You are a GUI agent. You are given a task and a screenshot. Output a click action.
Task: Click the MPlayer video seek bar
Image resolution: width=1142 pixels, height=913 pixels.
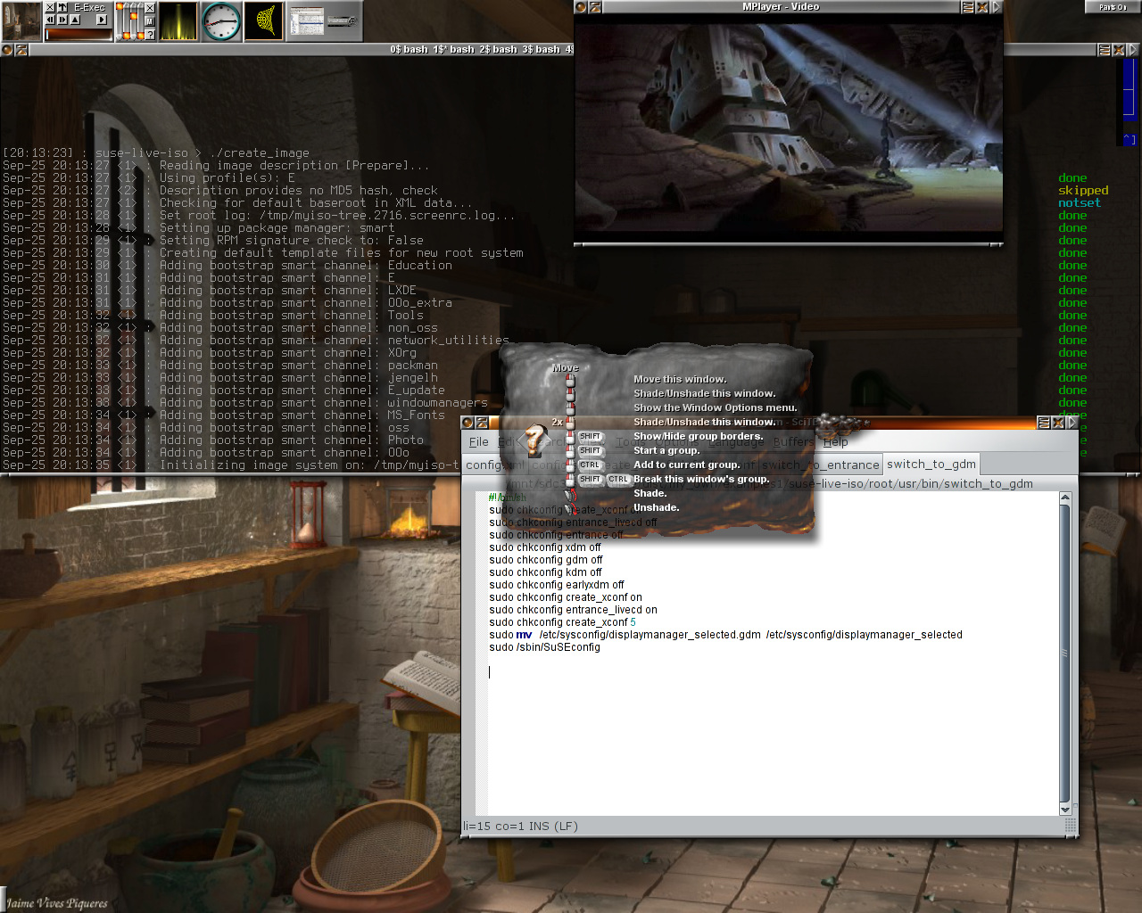[x=788, y=244]
